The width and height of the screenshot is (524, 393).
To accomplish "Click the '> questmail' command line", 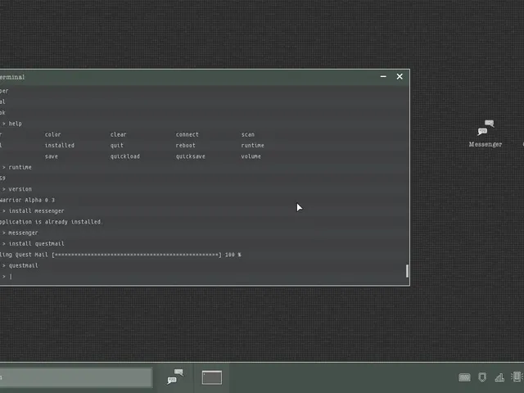I will tap(20, 265).
